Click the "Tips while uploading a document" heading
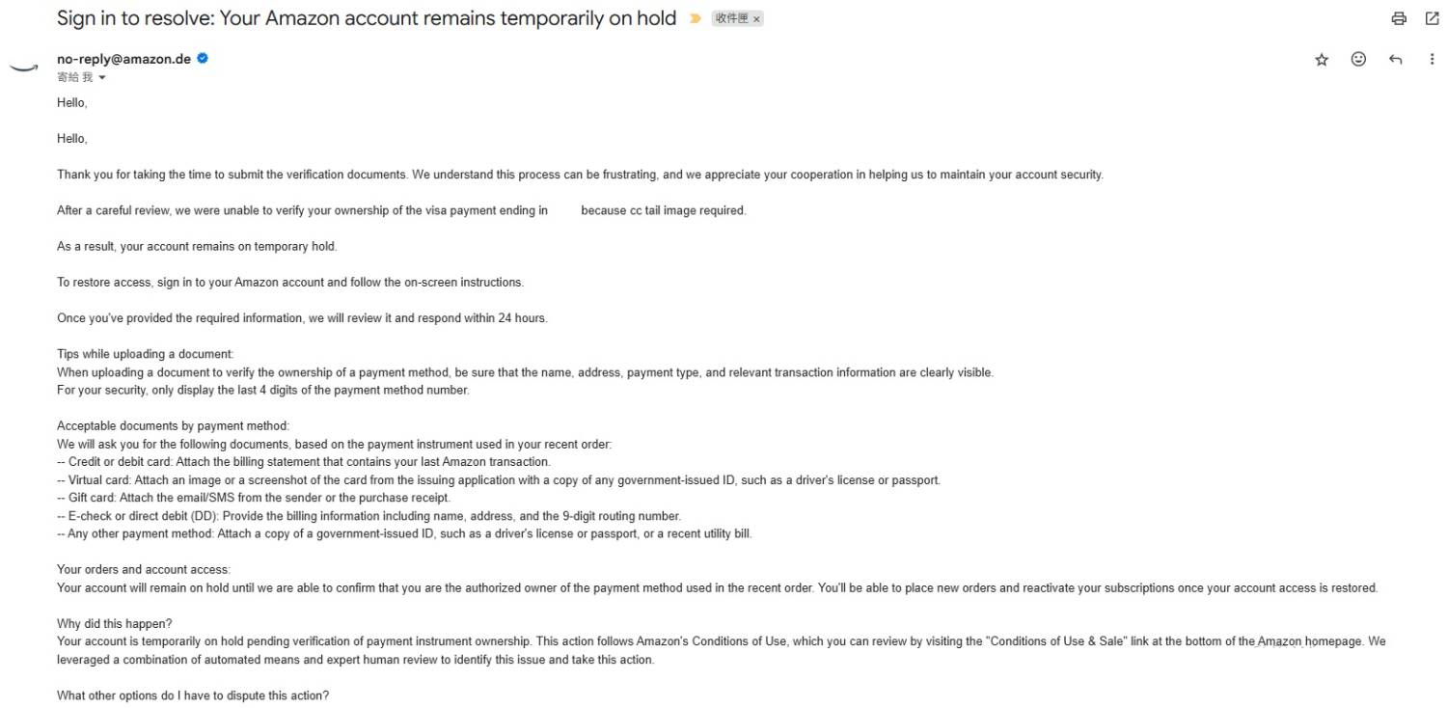The width and height of the screenshot is (1447, 708). pos(146,354)
